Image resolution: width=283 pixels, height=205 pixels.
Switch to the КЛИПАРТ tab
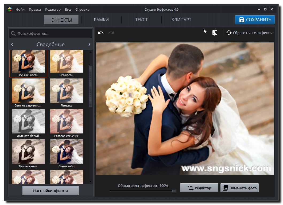(x=181, y=20)
